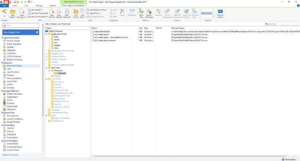This screenshot has height=161, width=300.
Task: Open the New Library dropdown
Action: [x=35, y=10]
